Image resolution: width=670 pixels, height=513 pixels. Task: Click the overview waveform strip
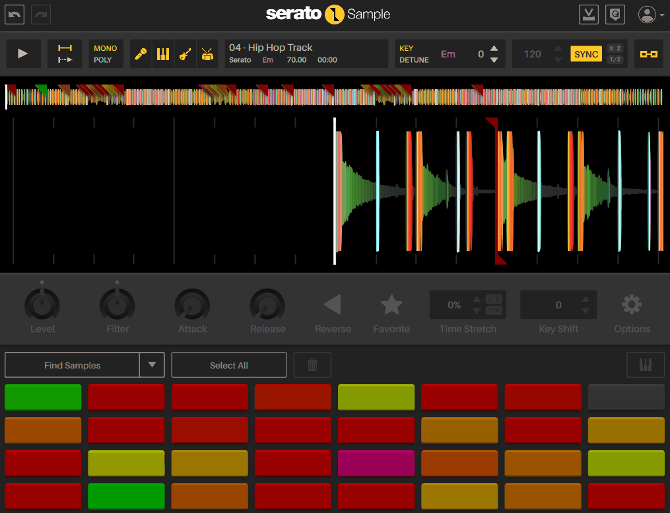coord(334,96)
